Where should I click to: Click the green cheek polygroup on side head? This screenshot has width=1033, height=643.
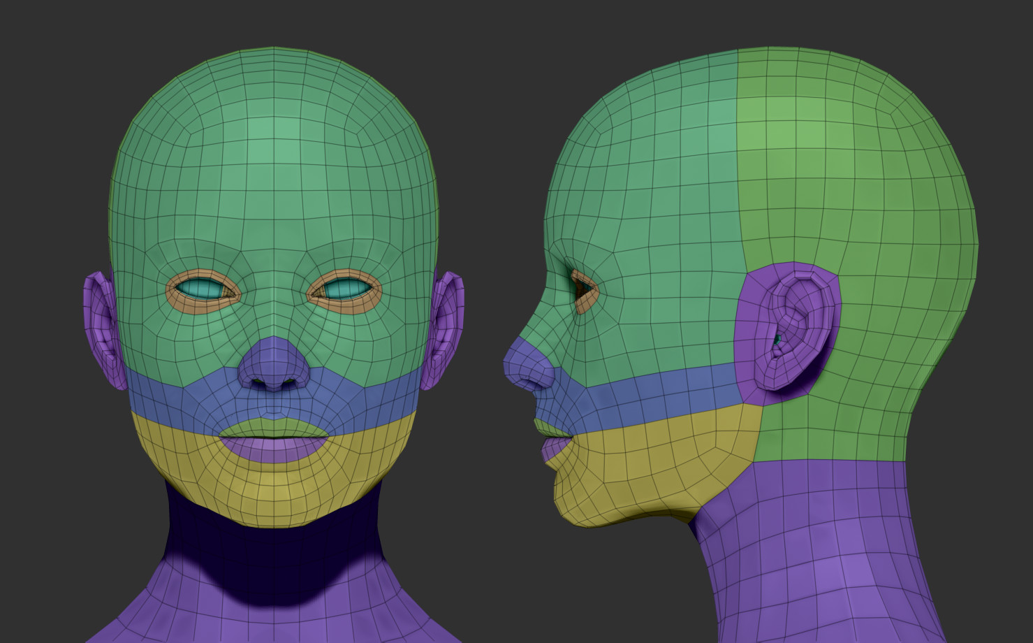pyautogui.click(x=664, y=335)
